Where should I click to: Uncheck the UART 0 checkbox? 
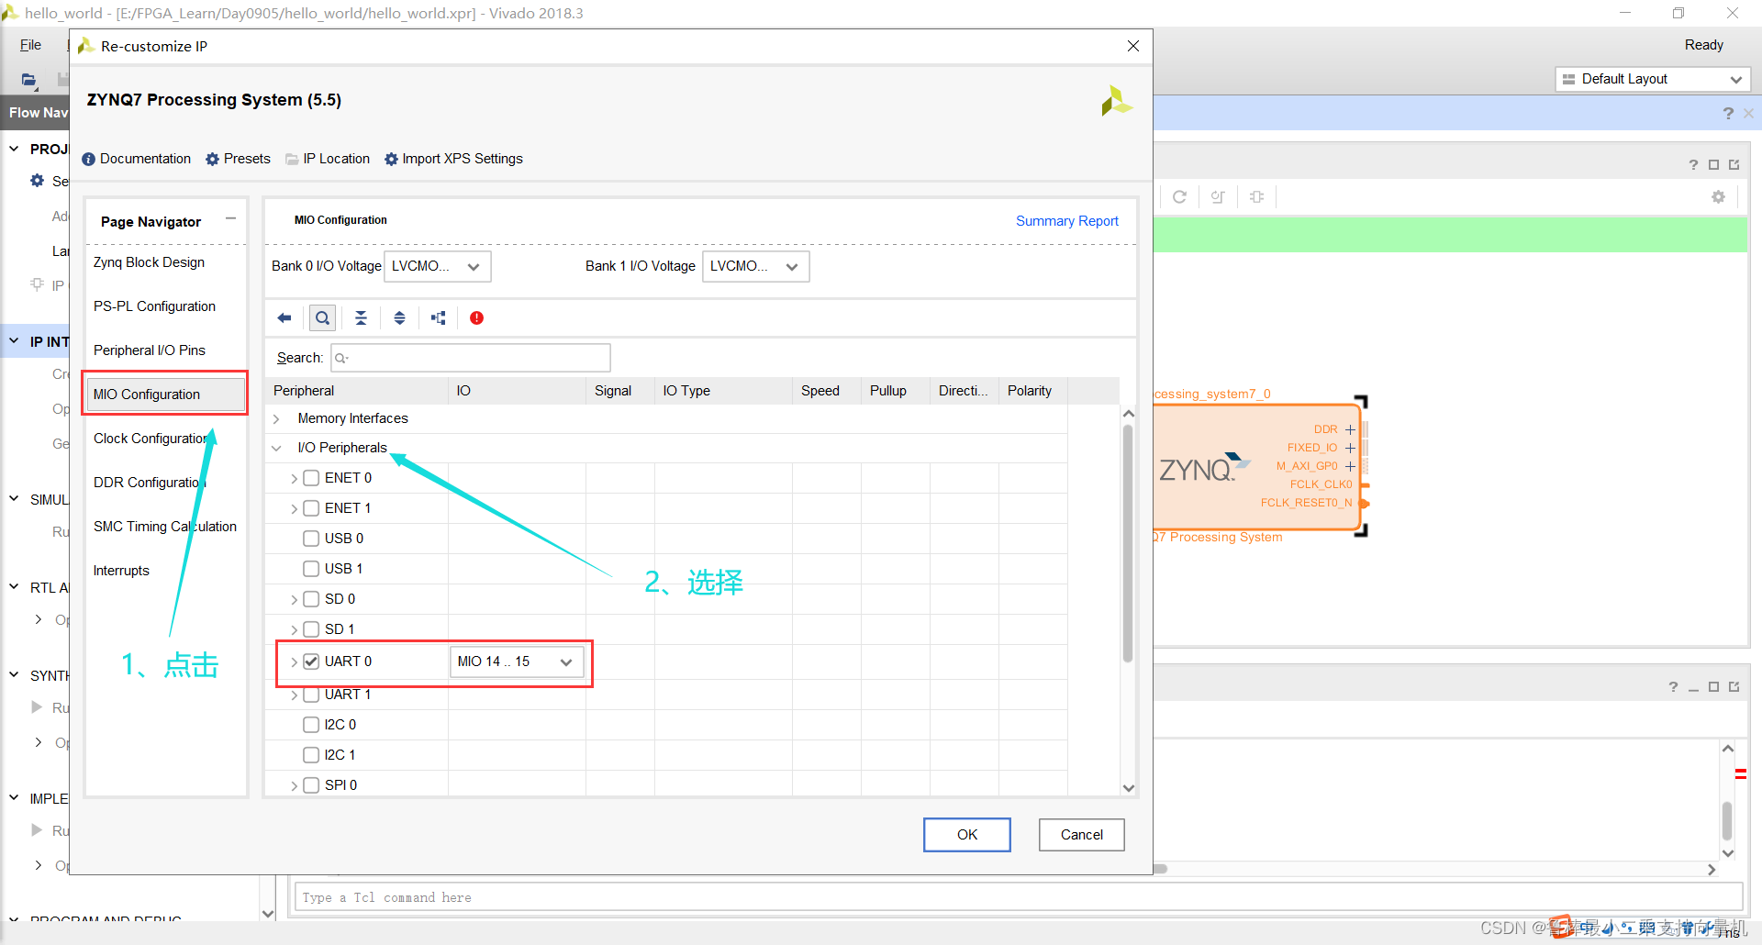311,661
